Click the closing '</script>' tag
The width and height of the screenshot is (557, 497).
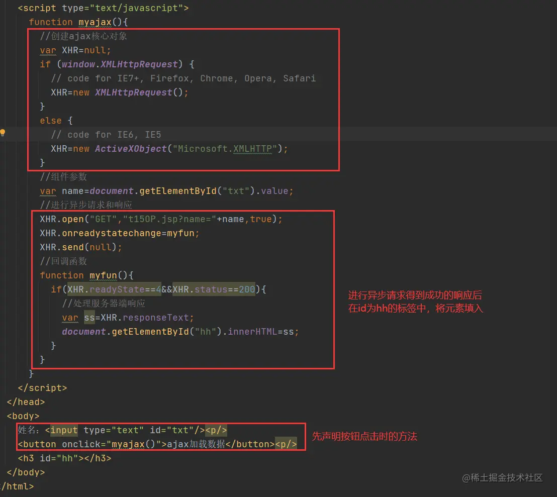click(x=42, y=387)
